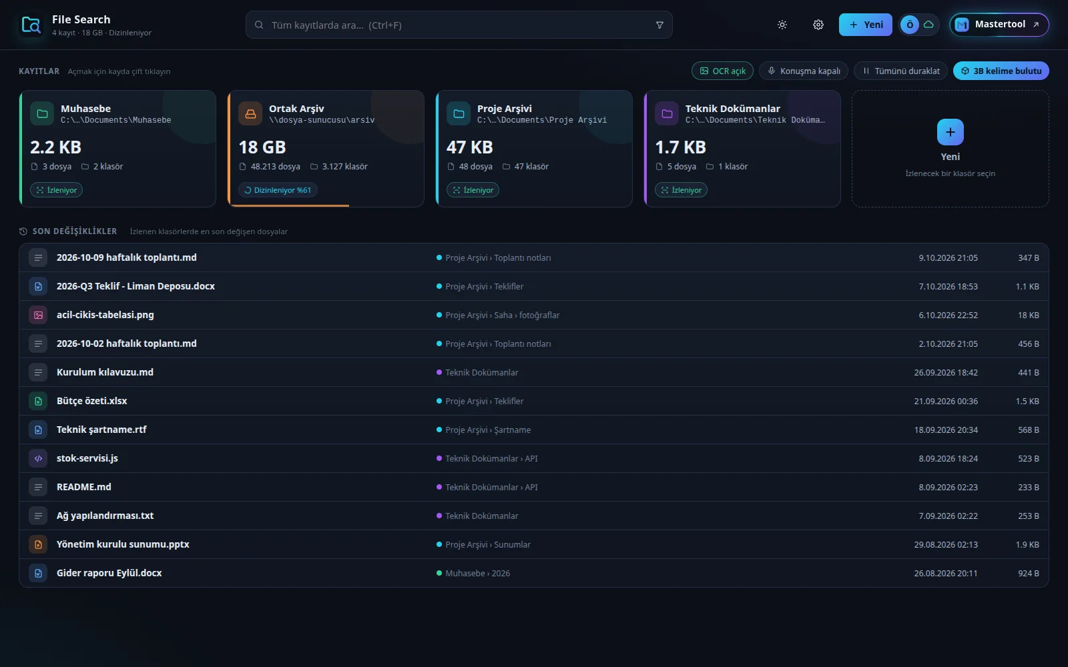Image resolution: width=1068 pixels, height=667 pixels.
Task: Toggle İzleniyor status on Muhasebe card
Action: (57, 190)
